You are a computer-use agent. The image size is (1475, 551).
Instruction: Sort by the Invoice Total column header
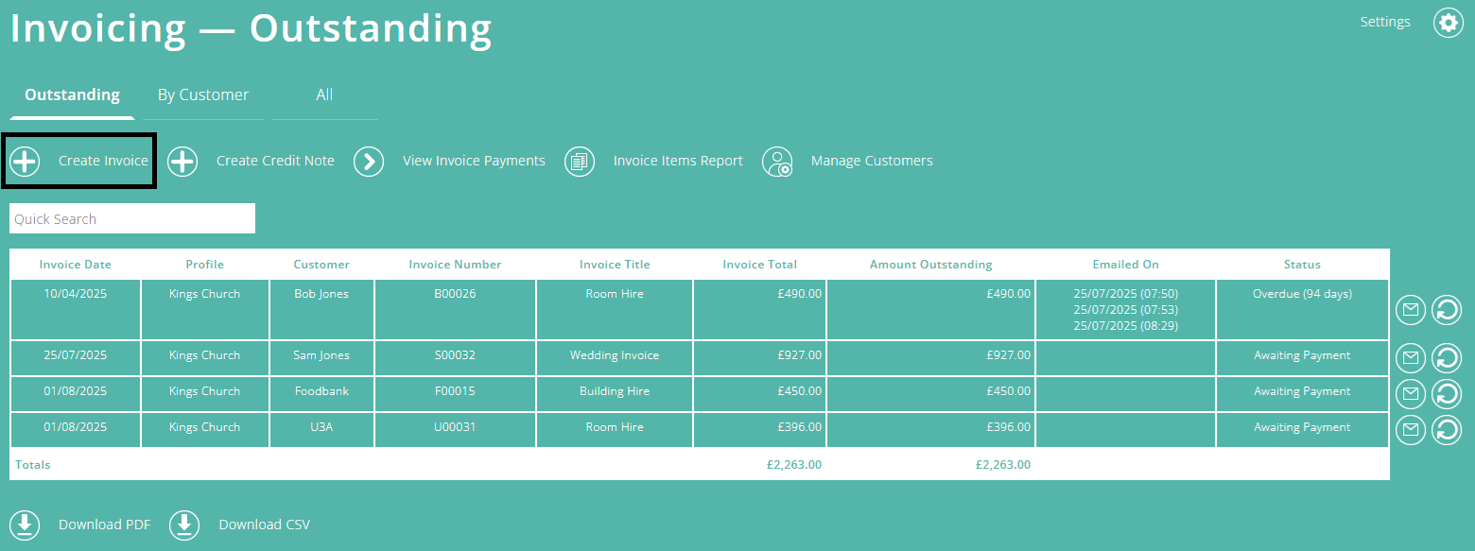(759, 265)
